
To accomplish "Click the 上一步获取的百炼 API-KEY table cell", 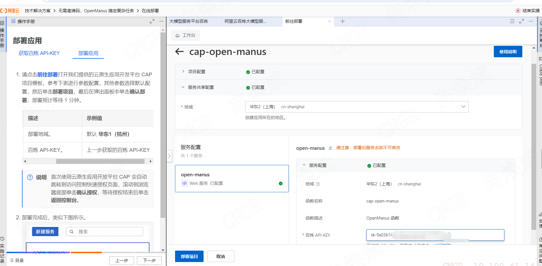I will click(118, 150).
